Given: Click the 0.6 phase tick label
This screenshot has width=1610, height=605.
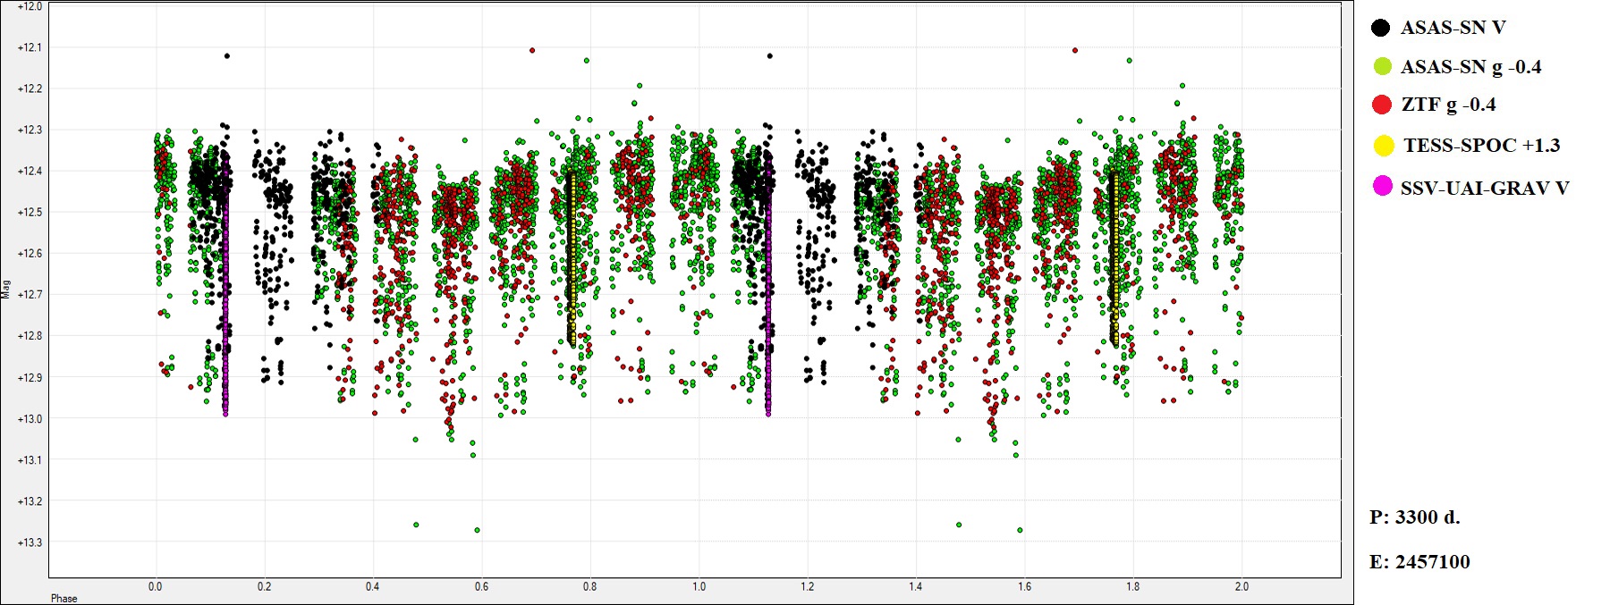Looking at the screenshot, I should pyautogui.click(x=481, y=586).
